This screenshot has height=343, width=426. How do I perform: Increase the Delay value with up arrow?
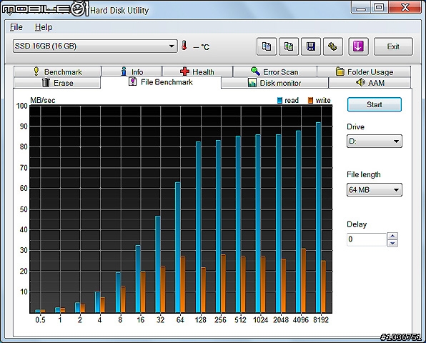[392, 236]
